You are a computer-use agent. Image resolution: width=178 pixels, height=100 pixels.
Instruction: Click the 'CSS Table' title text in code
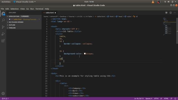pos(68,31)
